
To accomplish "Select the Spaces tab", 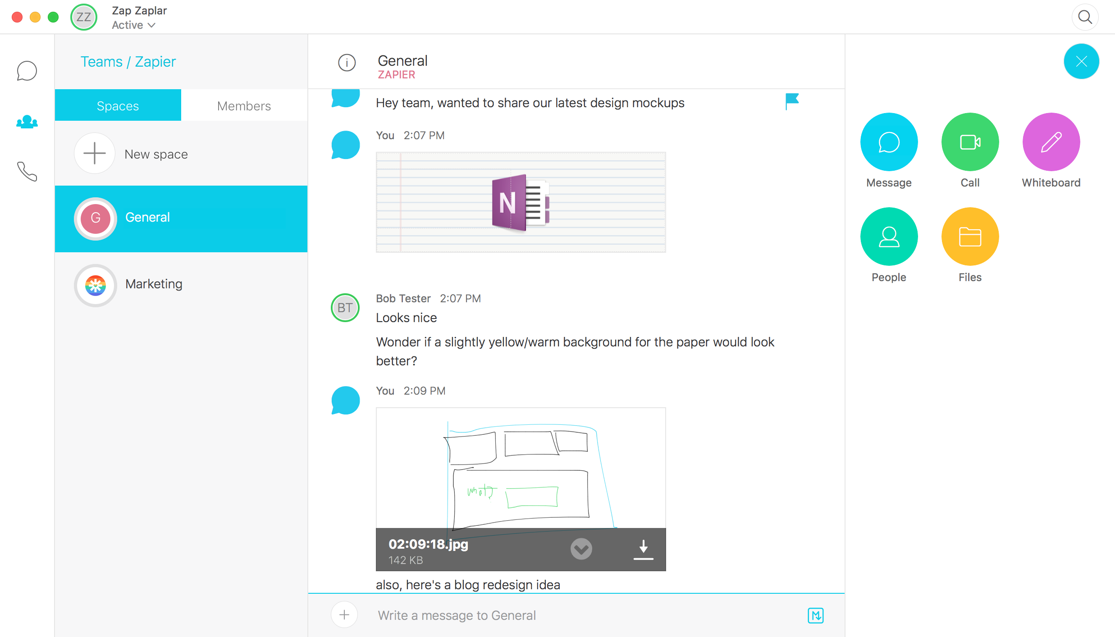I will click(x=118, y=106).
